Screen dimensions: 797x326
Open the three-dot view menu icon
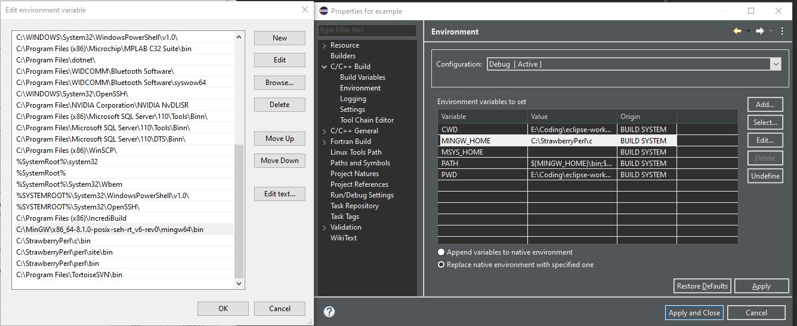pyautogui.click(x=782, y=32)
